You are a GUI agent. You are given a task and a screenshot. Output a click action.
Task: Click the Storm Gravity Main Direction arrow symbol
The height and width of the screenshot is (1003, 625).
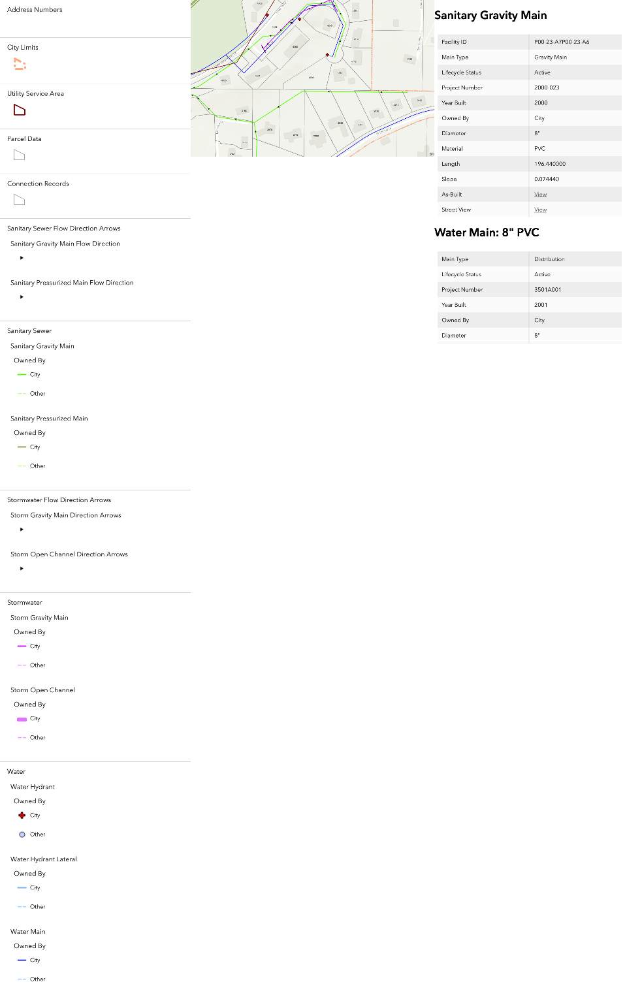(22, 530)
